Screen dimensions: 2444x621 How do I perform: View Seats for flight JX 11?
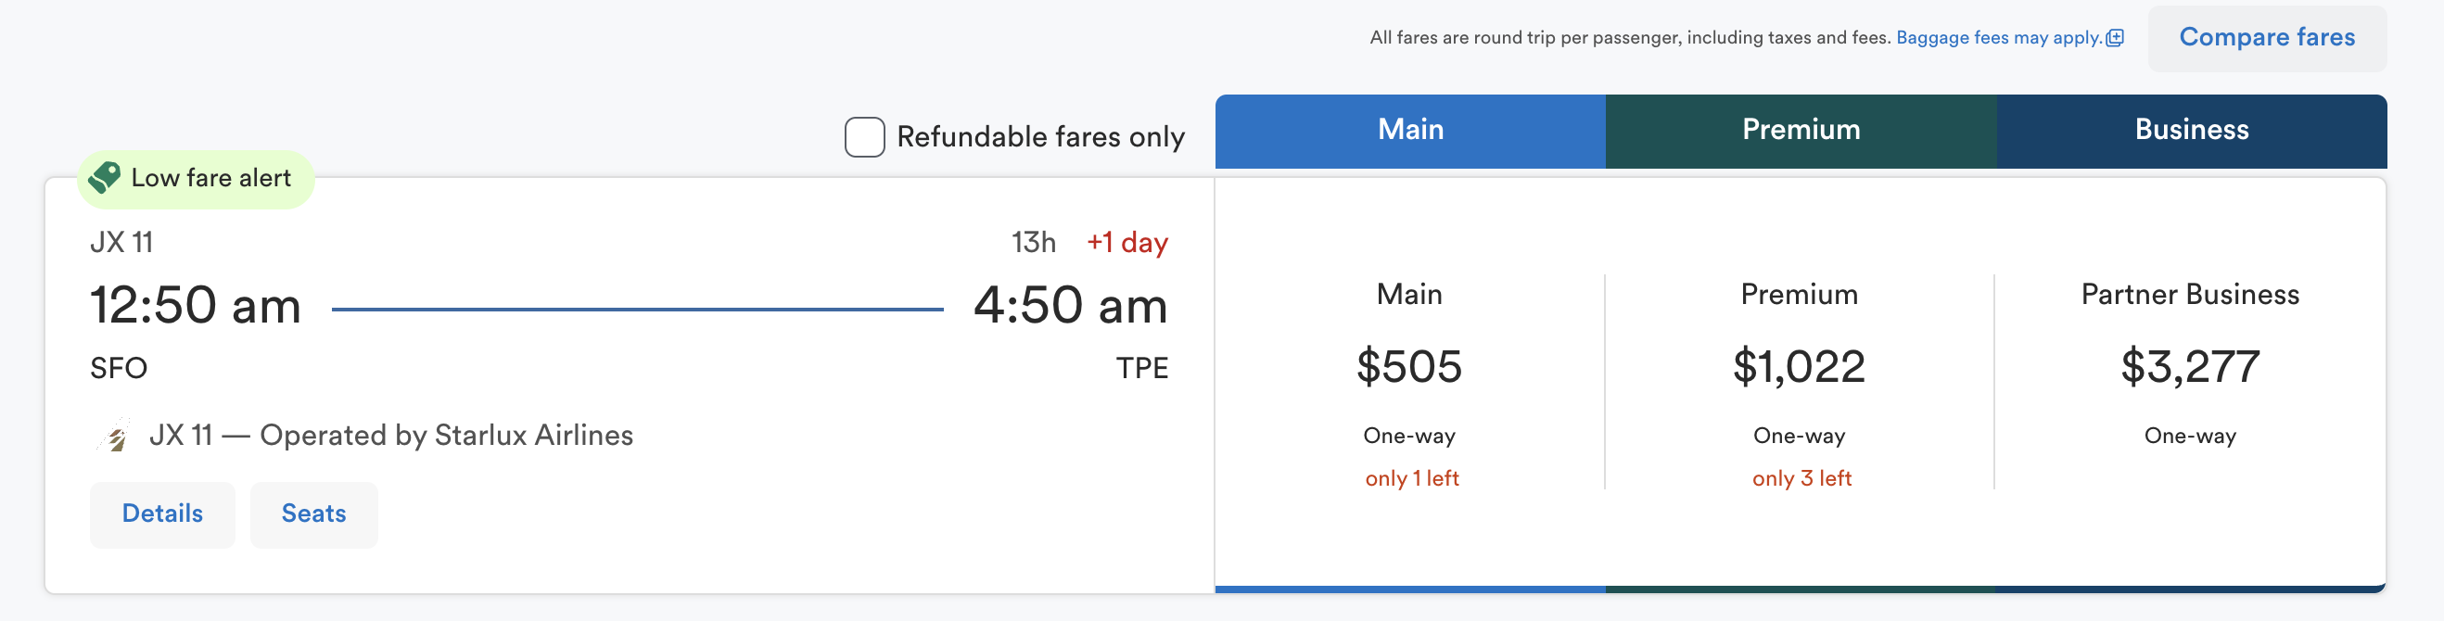coord(313,513)
